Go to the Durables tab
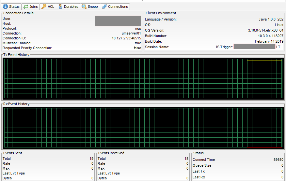This screenshot has height=181, width=286. [x=68, y=7]
